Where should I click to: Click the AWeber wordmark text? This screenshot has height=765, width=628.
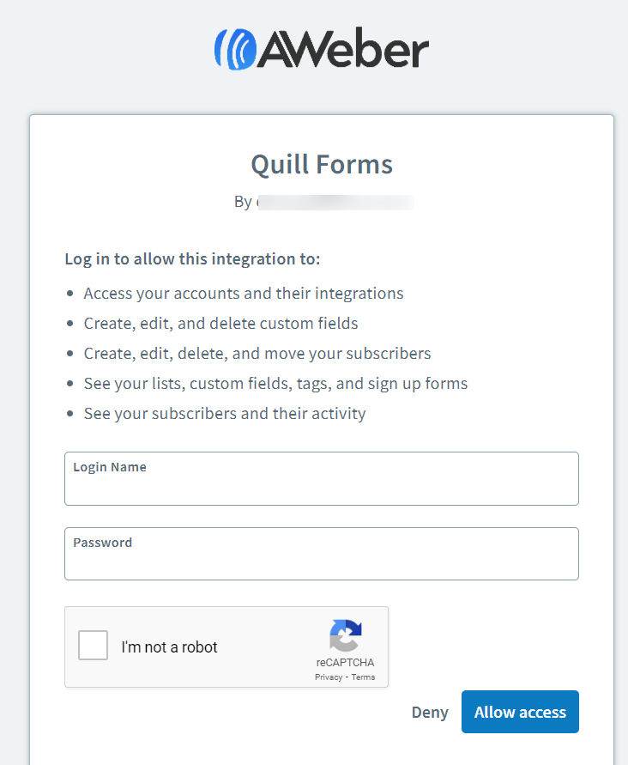click(x=343, y=48)
